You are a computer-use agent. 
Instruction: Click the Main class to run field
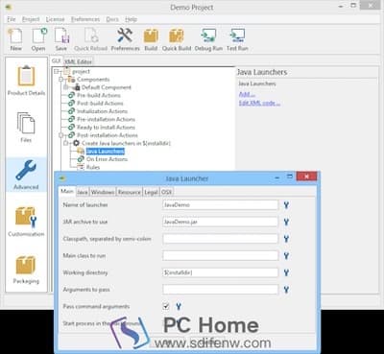click(x=220, y=256)
